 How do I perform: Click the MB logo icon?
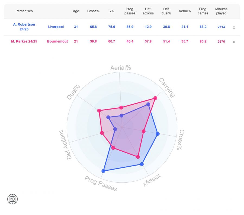click(x=12, y=199)
